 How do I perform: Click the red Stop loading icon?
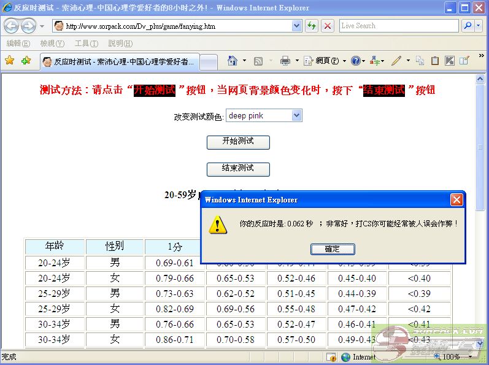click(328, 26)
